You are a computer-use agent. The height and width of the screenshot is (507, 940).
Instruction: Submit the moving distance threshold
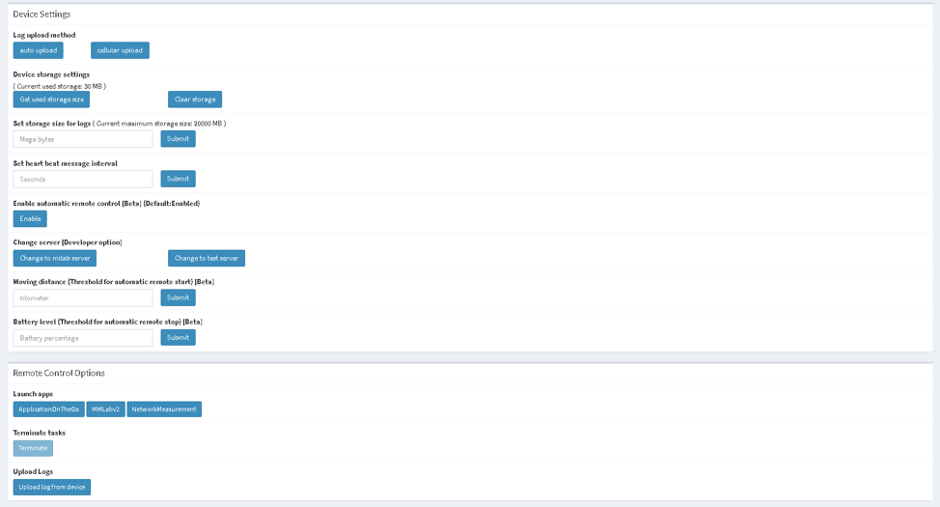[178, 297]
